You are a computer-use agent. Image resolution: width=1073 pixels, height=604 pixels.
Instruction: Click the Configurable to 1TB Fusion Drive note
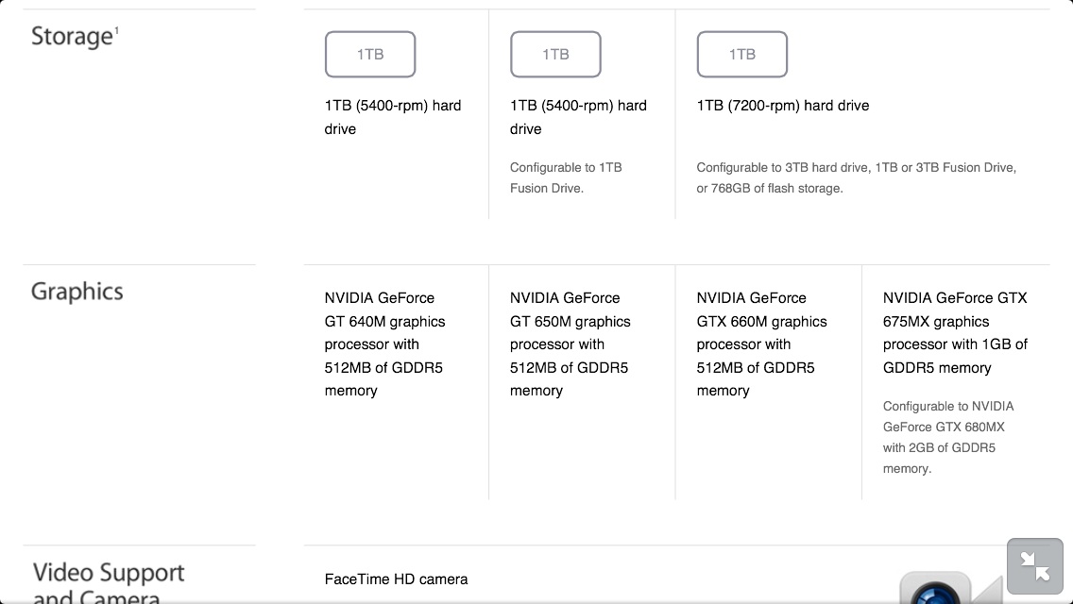(566, 177)
